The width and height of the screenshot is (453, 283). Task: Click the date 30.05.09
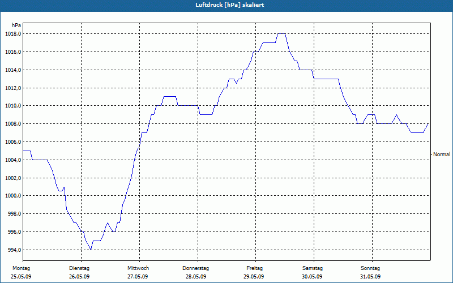click(312, 277)
